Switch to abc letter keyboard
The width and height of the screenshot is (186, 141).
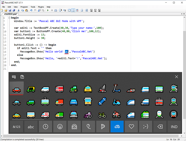(31, 127)
